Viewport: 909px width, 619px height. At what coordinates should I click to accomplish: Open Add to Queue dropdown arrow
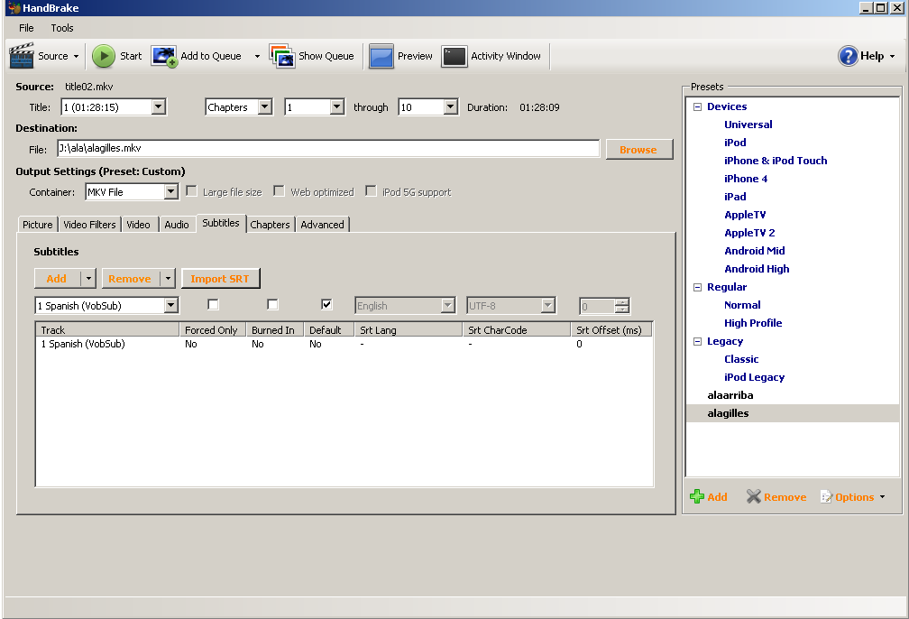tap(257, 56)
